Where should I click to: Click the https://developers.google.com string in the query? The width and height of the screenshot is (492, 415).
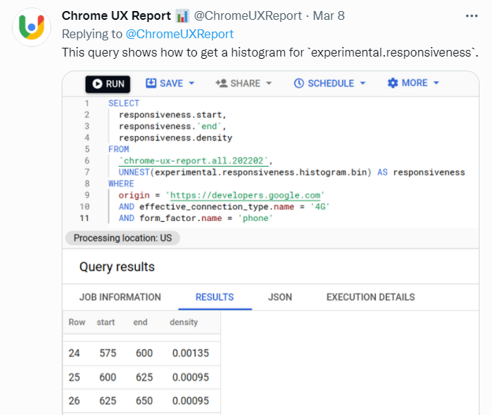(x=245, y=195)
